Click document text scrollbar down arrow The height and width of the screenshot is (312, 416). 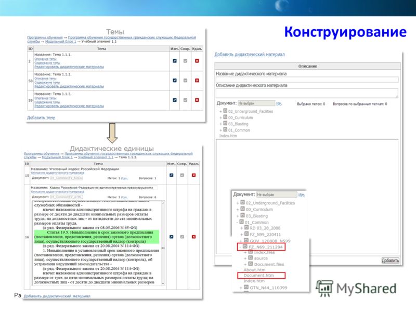pyautogui.click(x=163, y=283)
